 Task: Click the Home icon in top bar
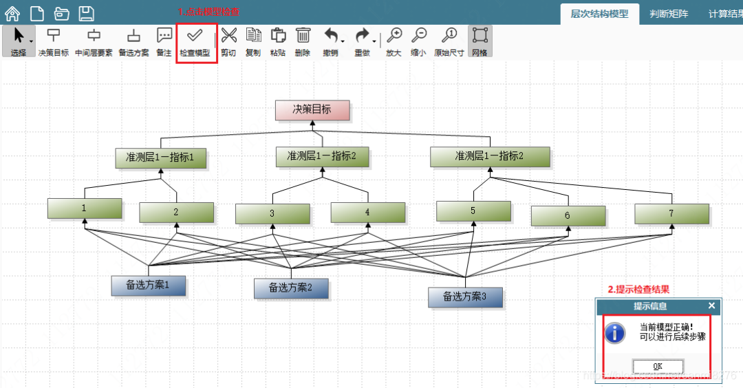(12, 13)
